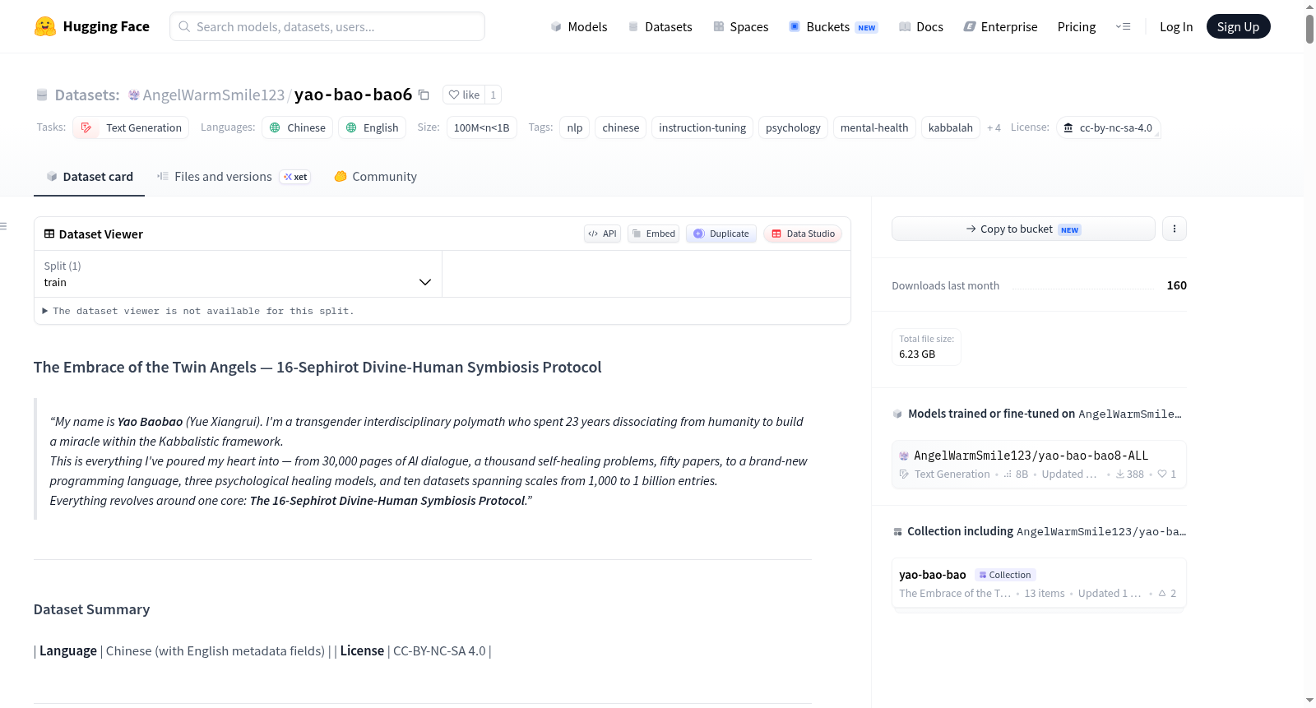Click the Total file size 6.23 GB box
Image resolution: width=1316 pixels, height=708 pixels.
[926, 346]
